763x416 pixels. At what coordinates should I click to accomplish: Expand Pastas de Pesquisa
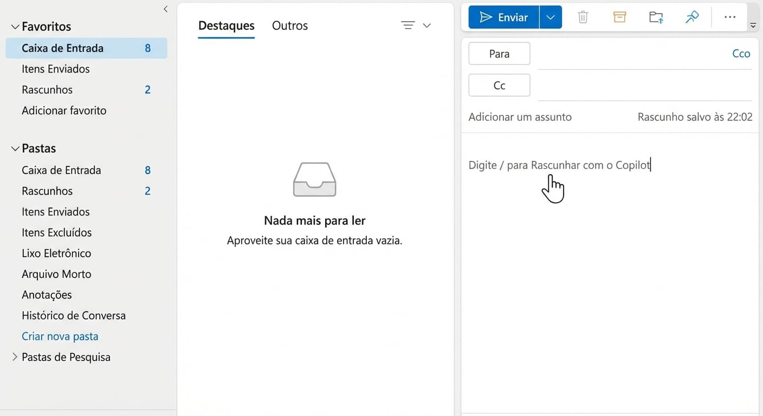pos(15,357)
